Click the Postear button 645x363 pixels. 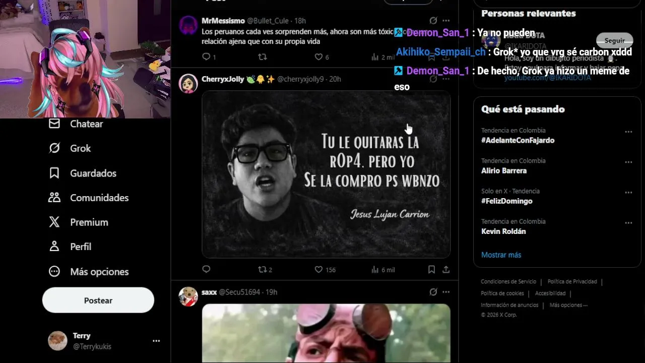[x=98, y=300]
